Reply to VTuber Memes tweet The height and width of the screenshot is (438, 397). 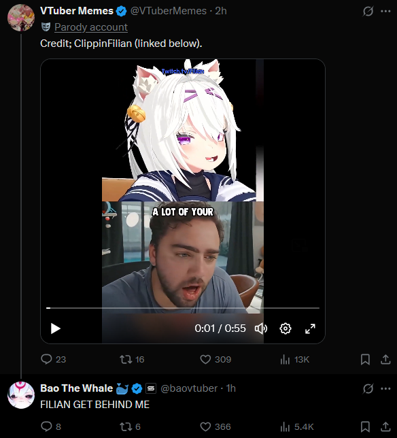[x=53, y=359]
